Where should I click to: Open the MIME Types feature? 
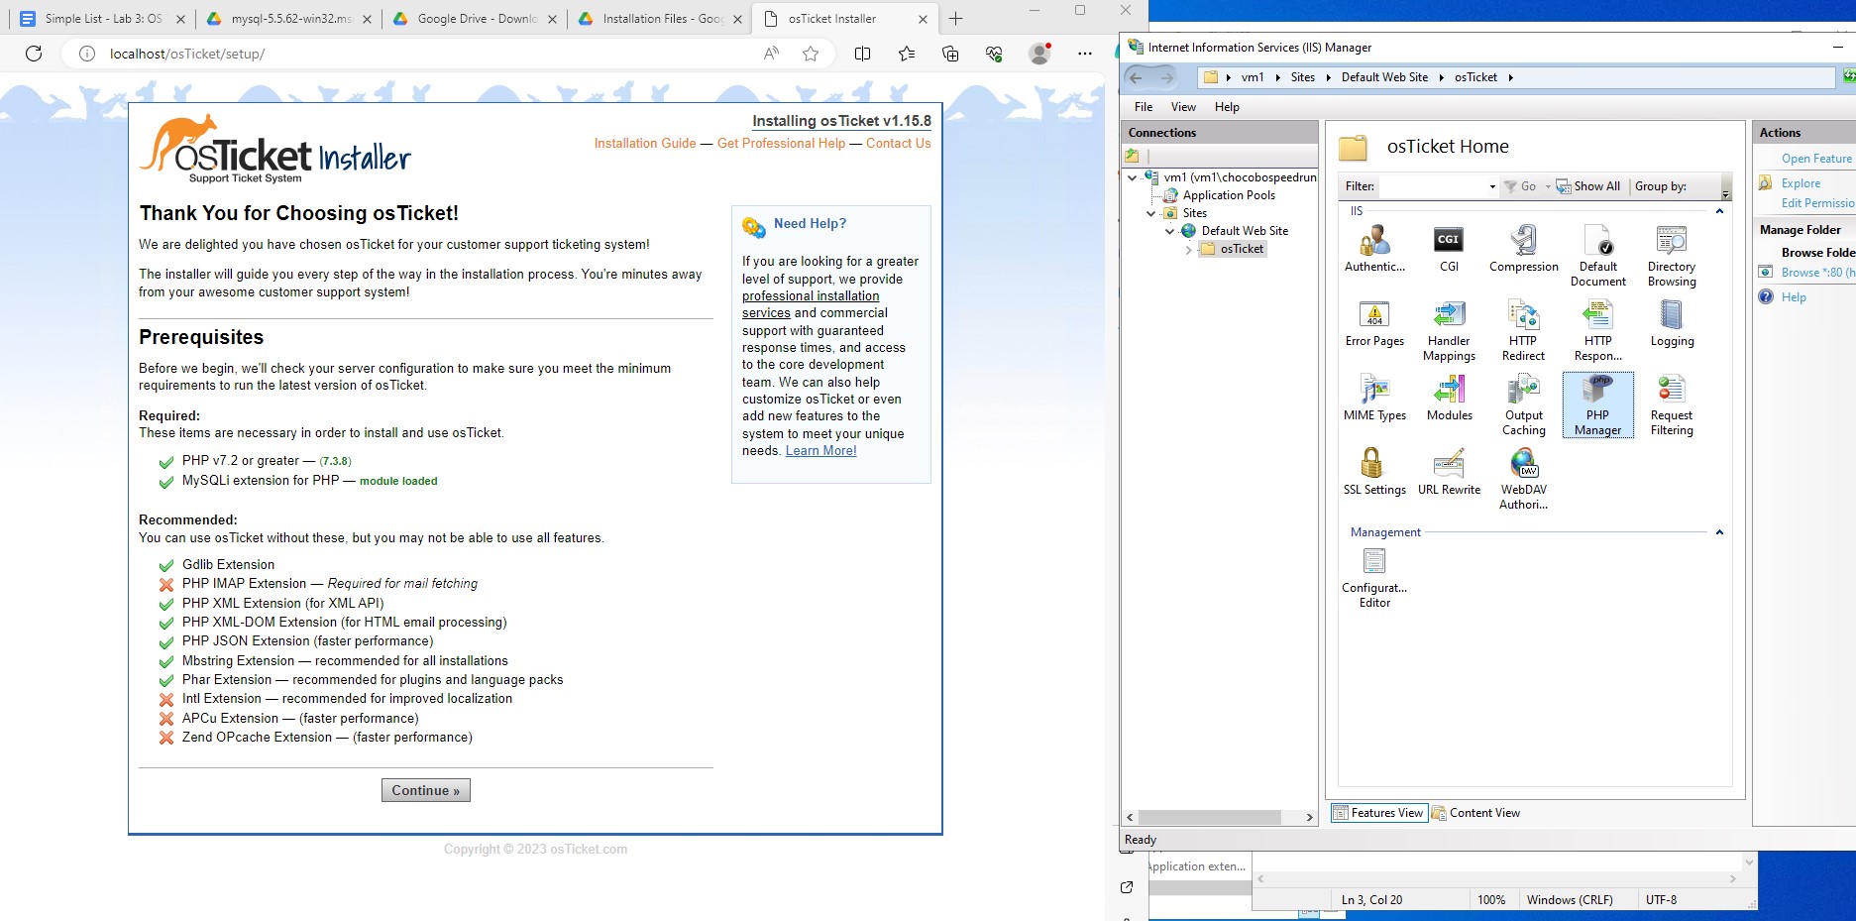click(1374, 399)
